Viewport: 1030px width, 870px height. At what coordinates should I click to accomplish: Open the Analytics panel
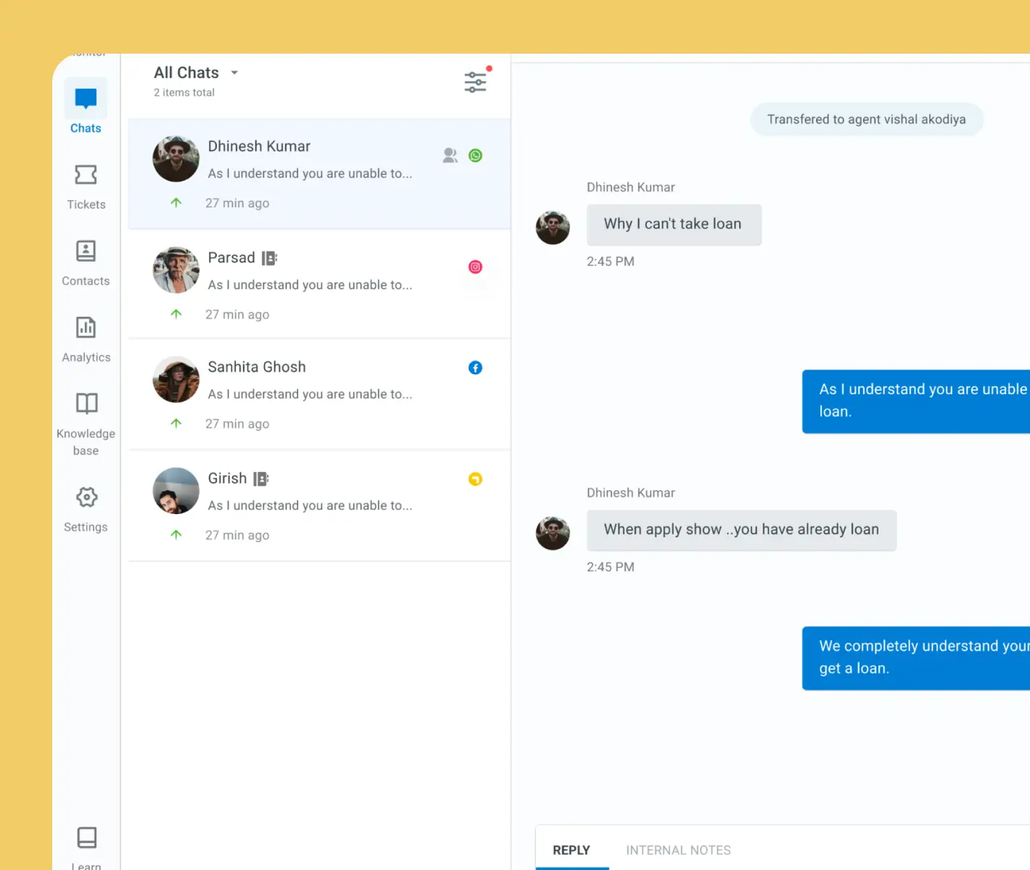86,339
